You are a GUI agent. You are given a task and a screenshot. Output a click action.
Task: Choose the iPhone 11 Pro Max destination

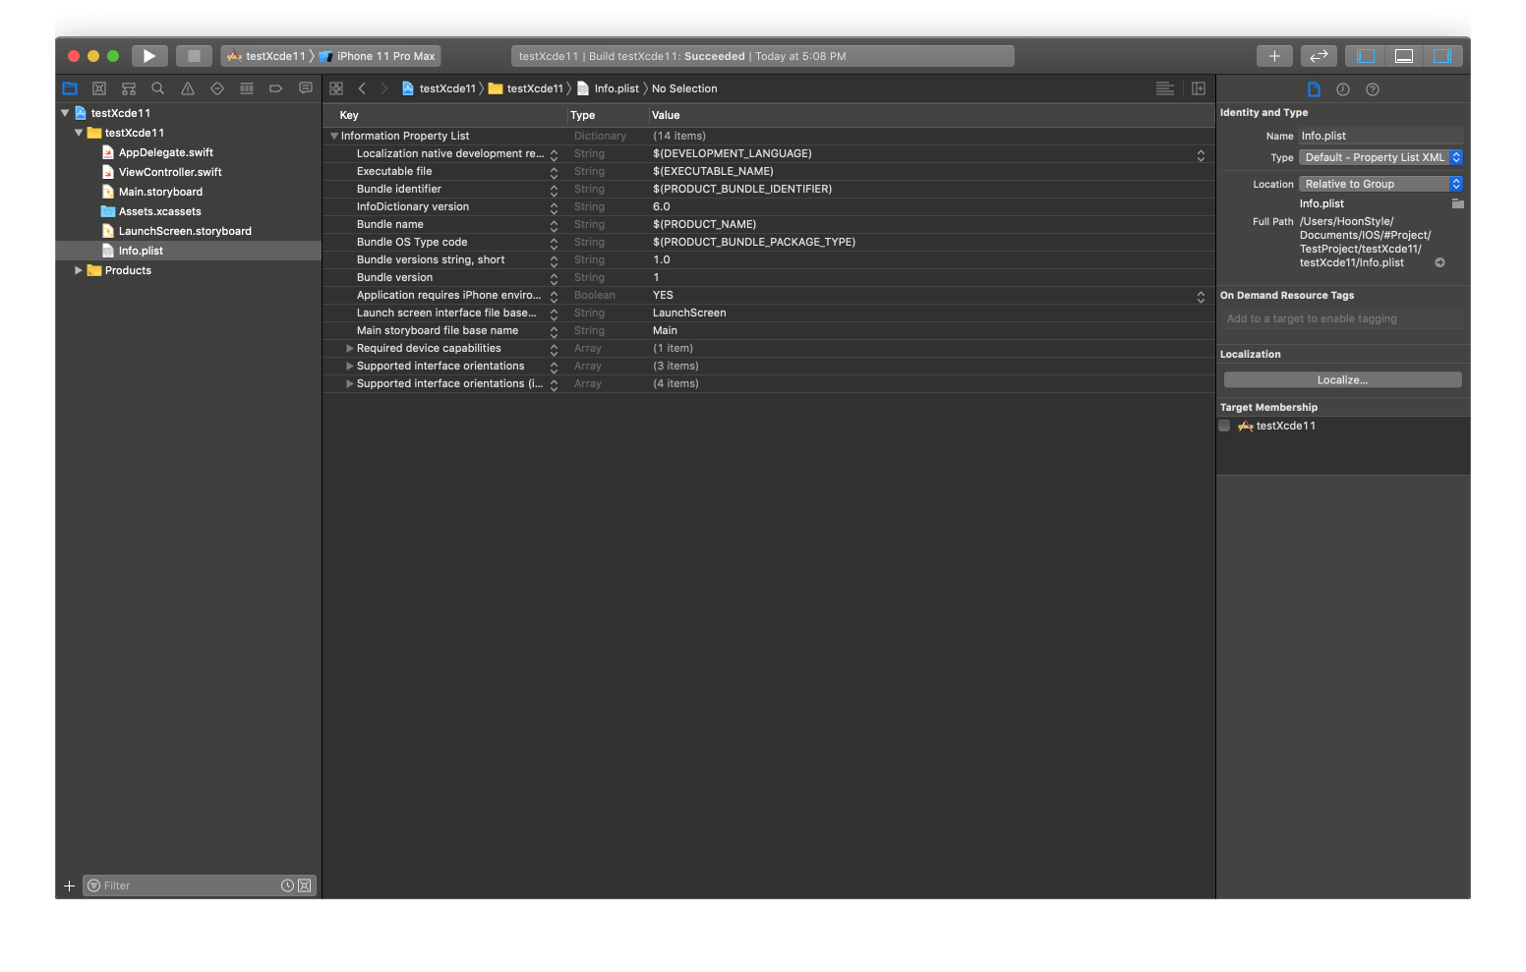point(378,56)
